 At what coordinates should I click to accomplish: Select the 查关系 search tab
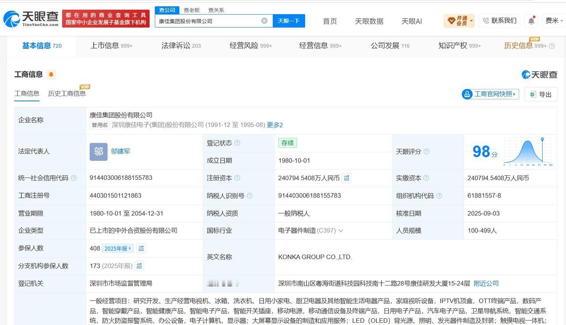click(216, 10)
